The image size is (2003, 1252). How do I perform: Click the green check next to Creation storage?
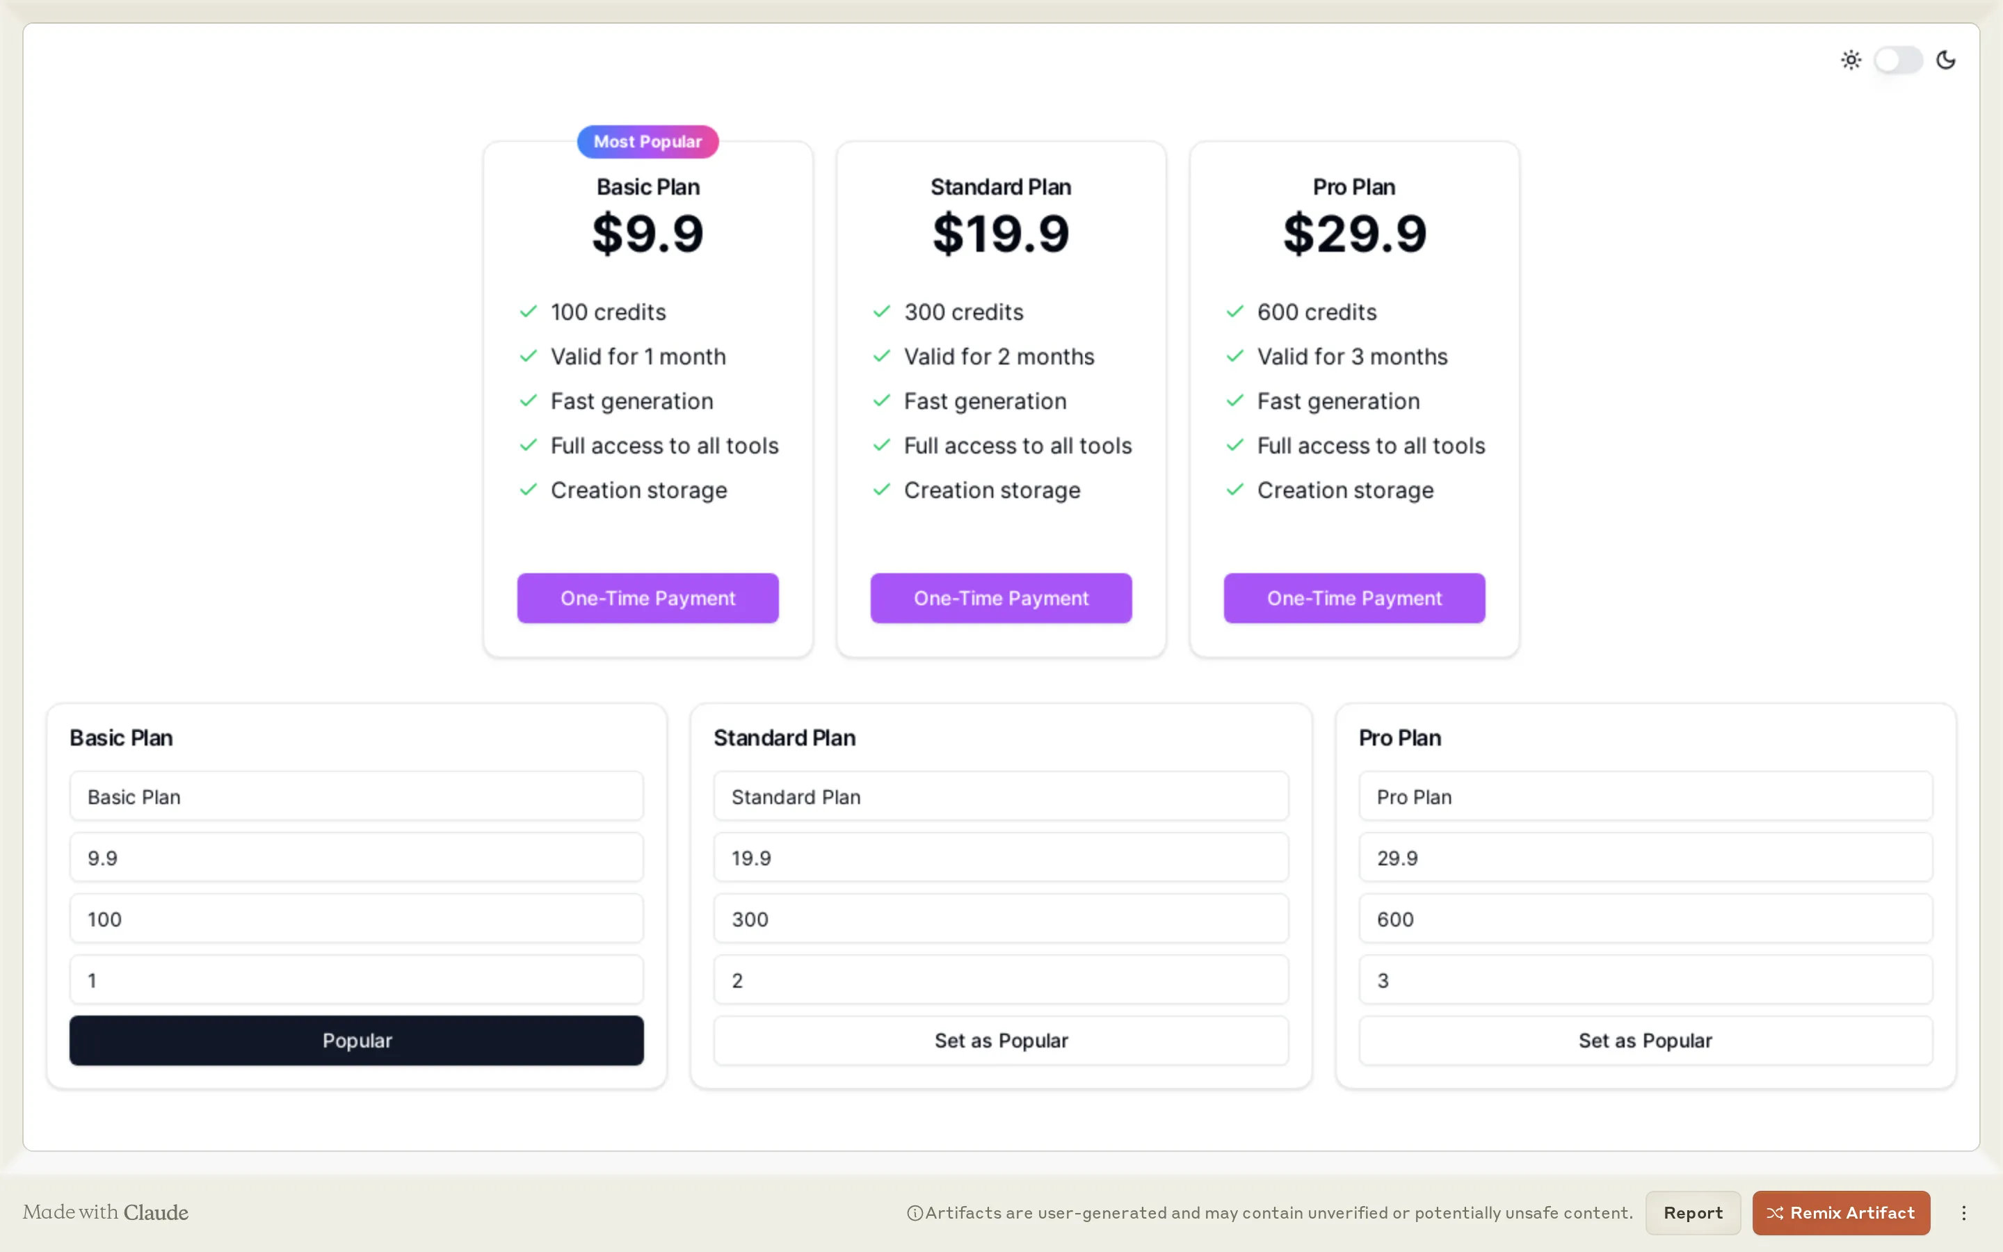528,490
